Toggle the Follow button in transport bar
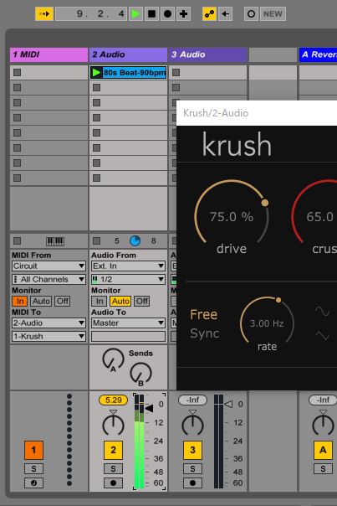 (44, 14)
